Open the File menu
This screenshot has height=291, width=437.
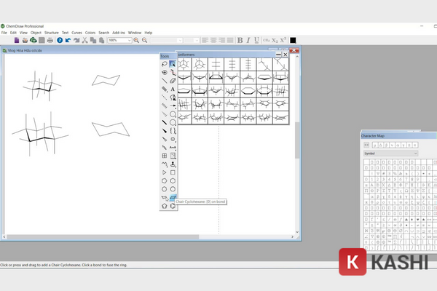[4, 33]
